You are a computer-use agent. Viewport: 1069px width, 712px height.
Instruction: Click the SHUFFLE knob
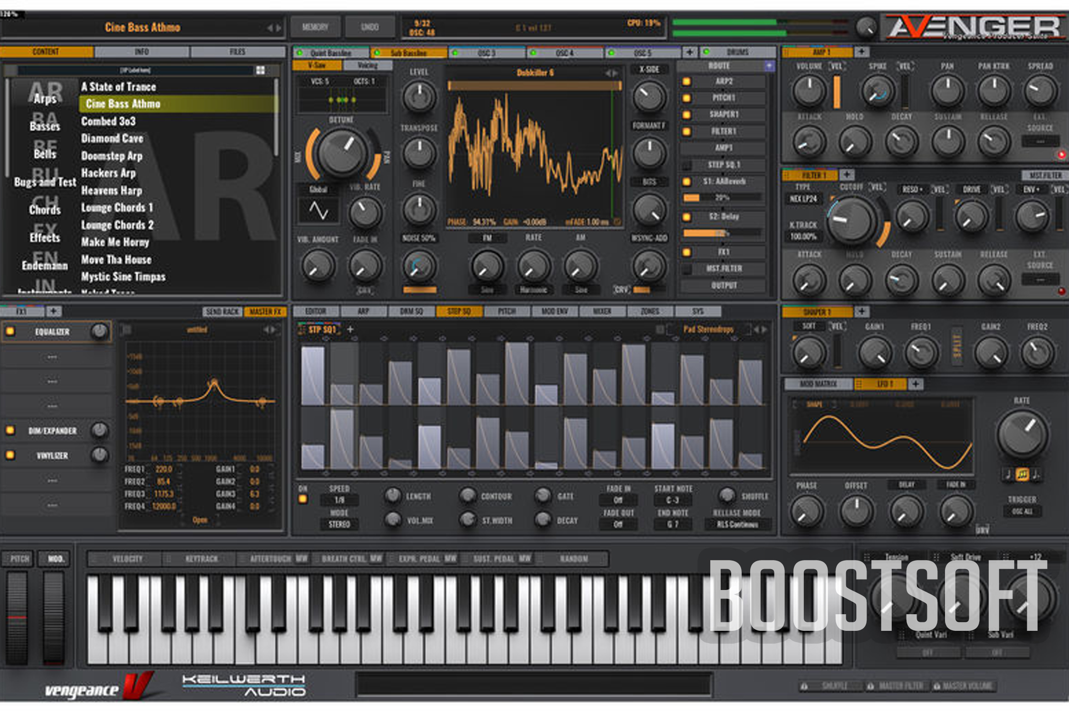pyautogui.click(x=726, y=496)
